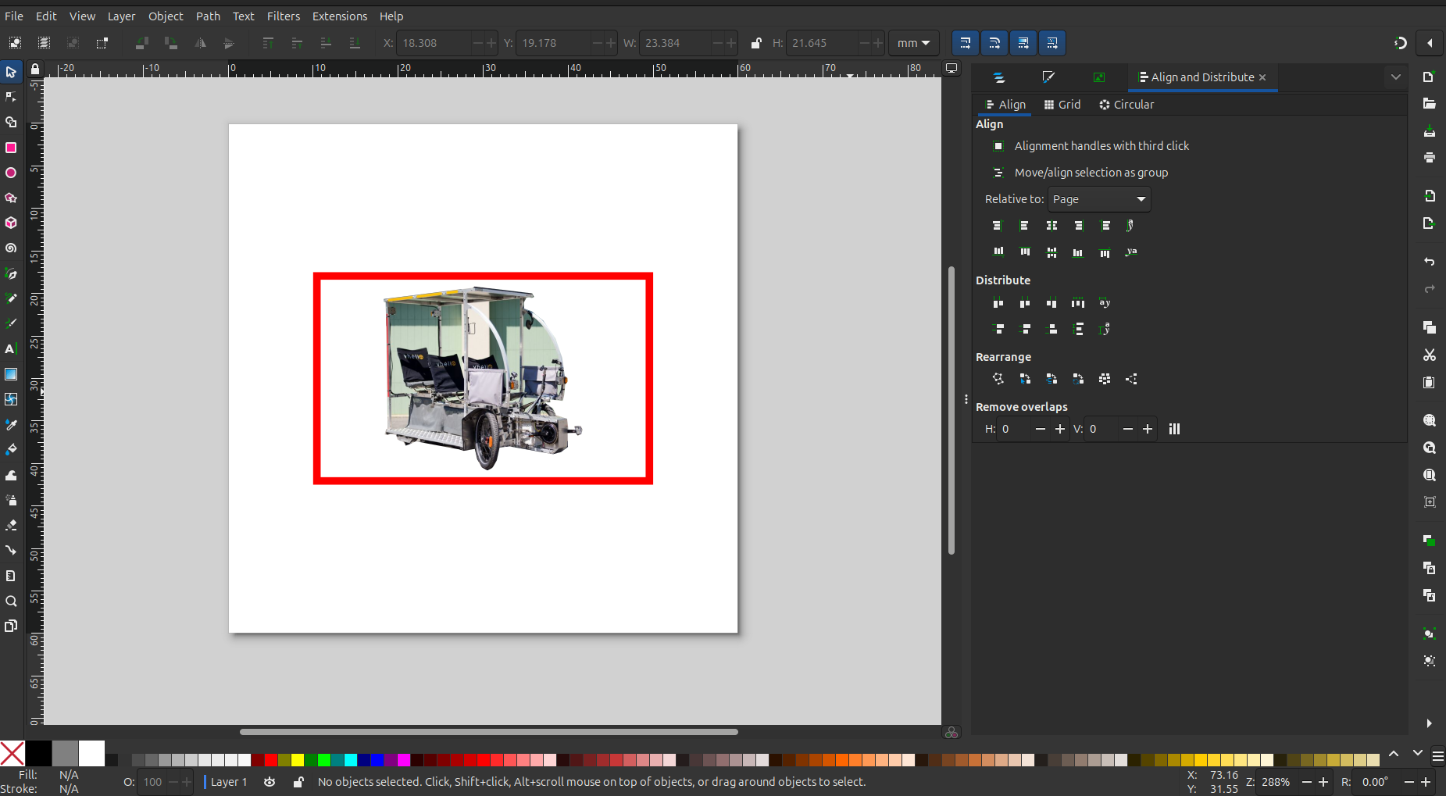1446x796 pixels.
Task: Choose the 3D box tool
Action: [x=11, y=223]
